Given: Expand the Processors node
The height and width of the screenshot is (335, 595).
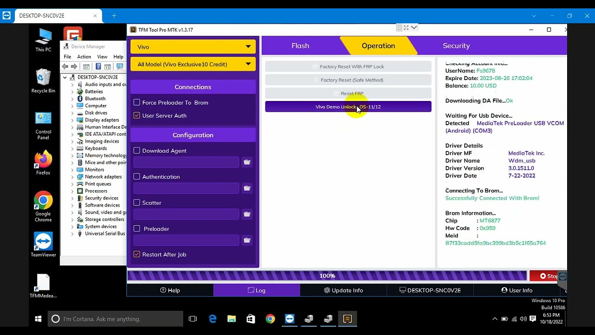Looking at the screenshot, I should pyautogui.click(x=72, y=191).
